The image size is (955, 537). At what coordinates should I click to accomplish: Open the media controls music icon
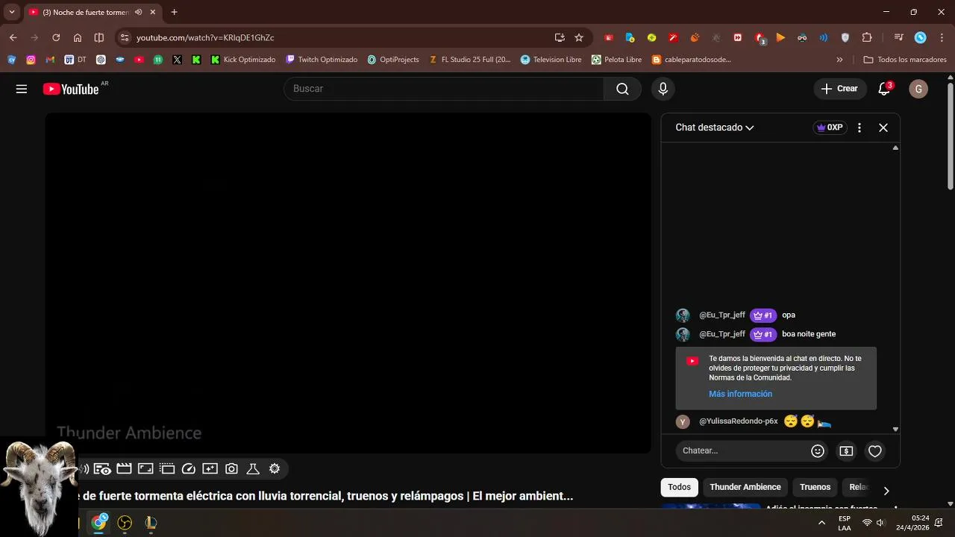click(898, 37)
